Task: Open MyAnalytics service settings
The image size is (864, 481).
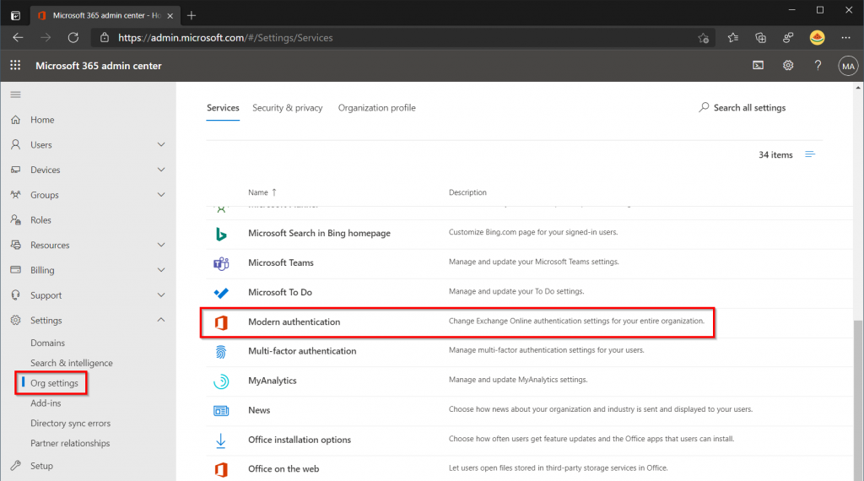Action: point(273,381)
